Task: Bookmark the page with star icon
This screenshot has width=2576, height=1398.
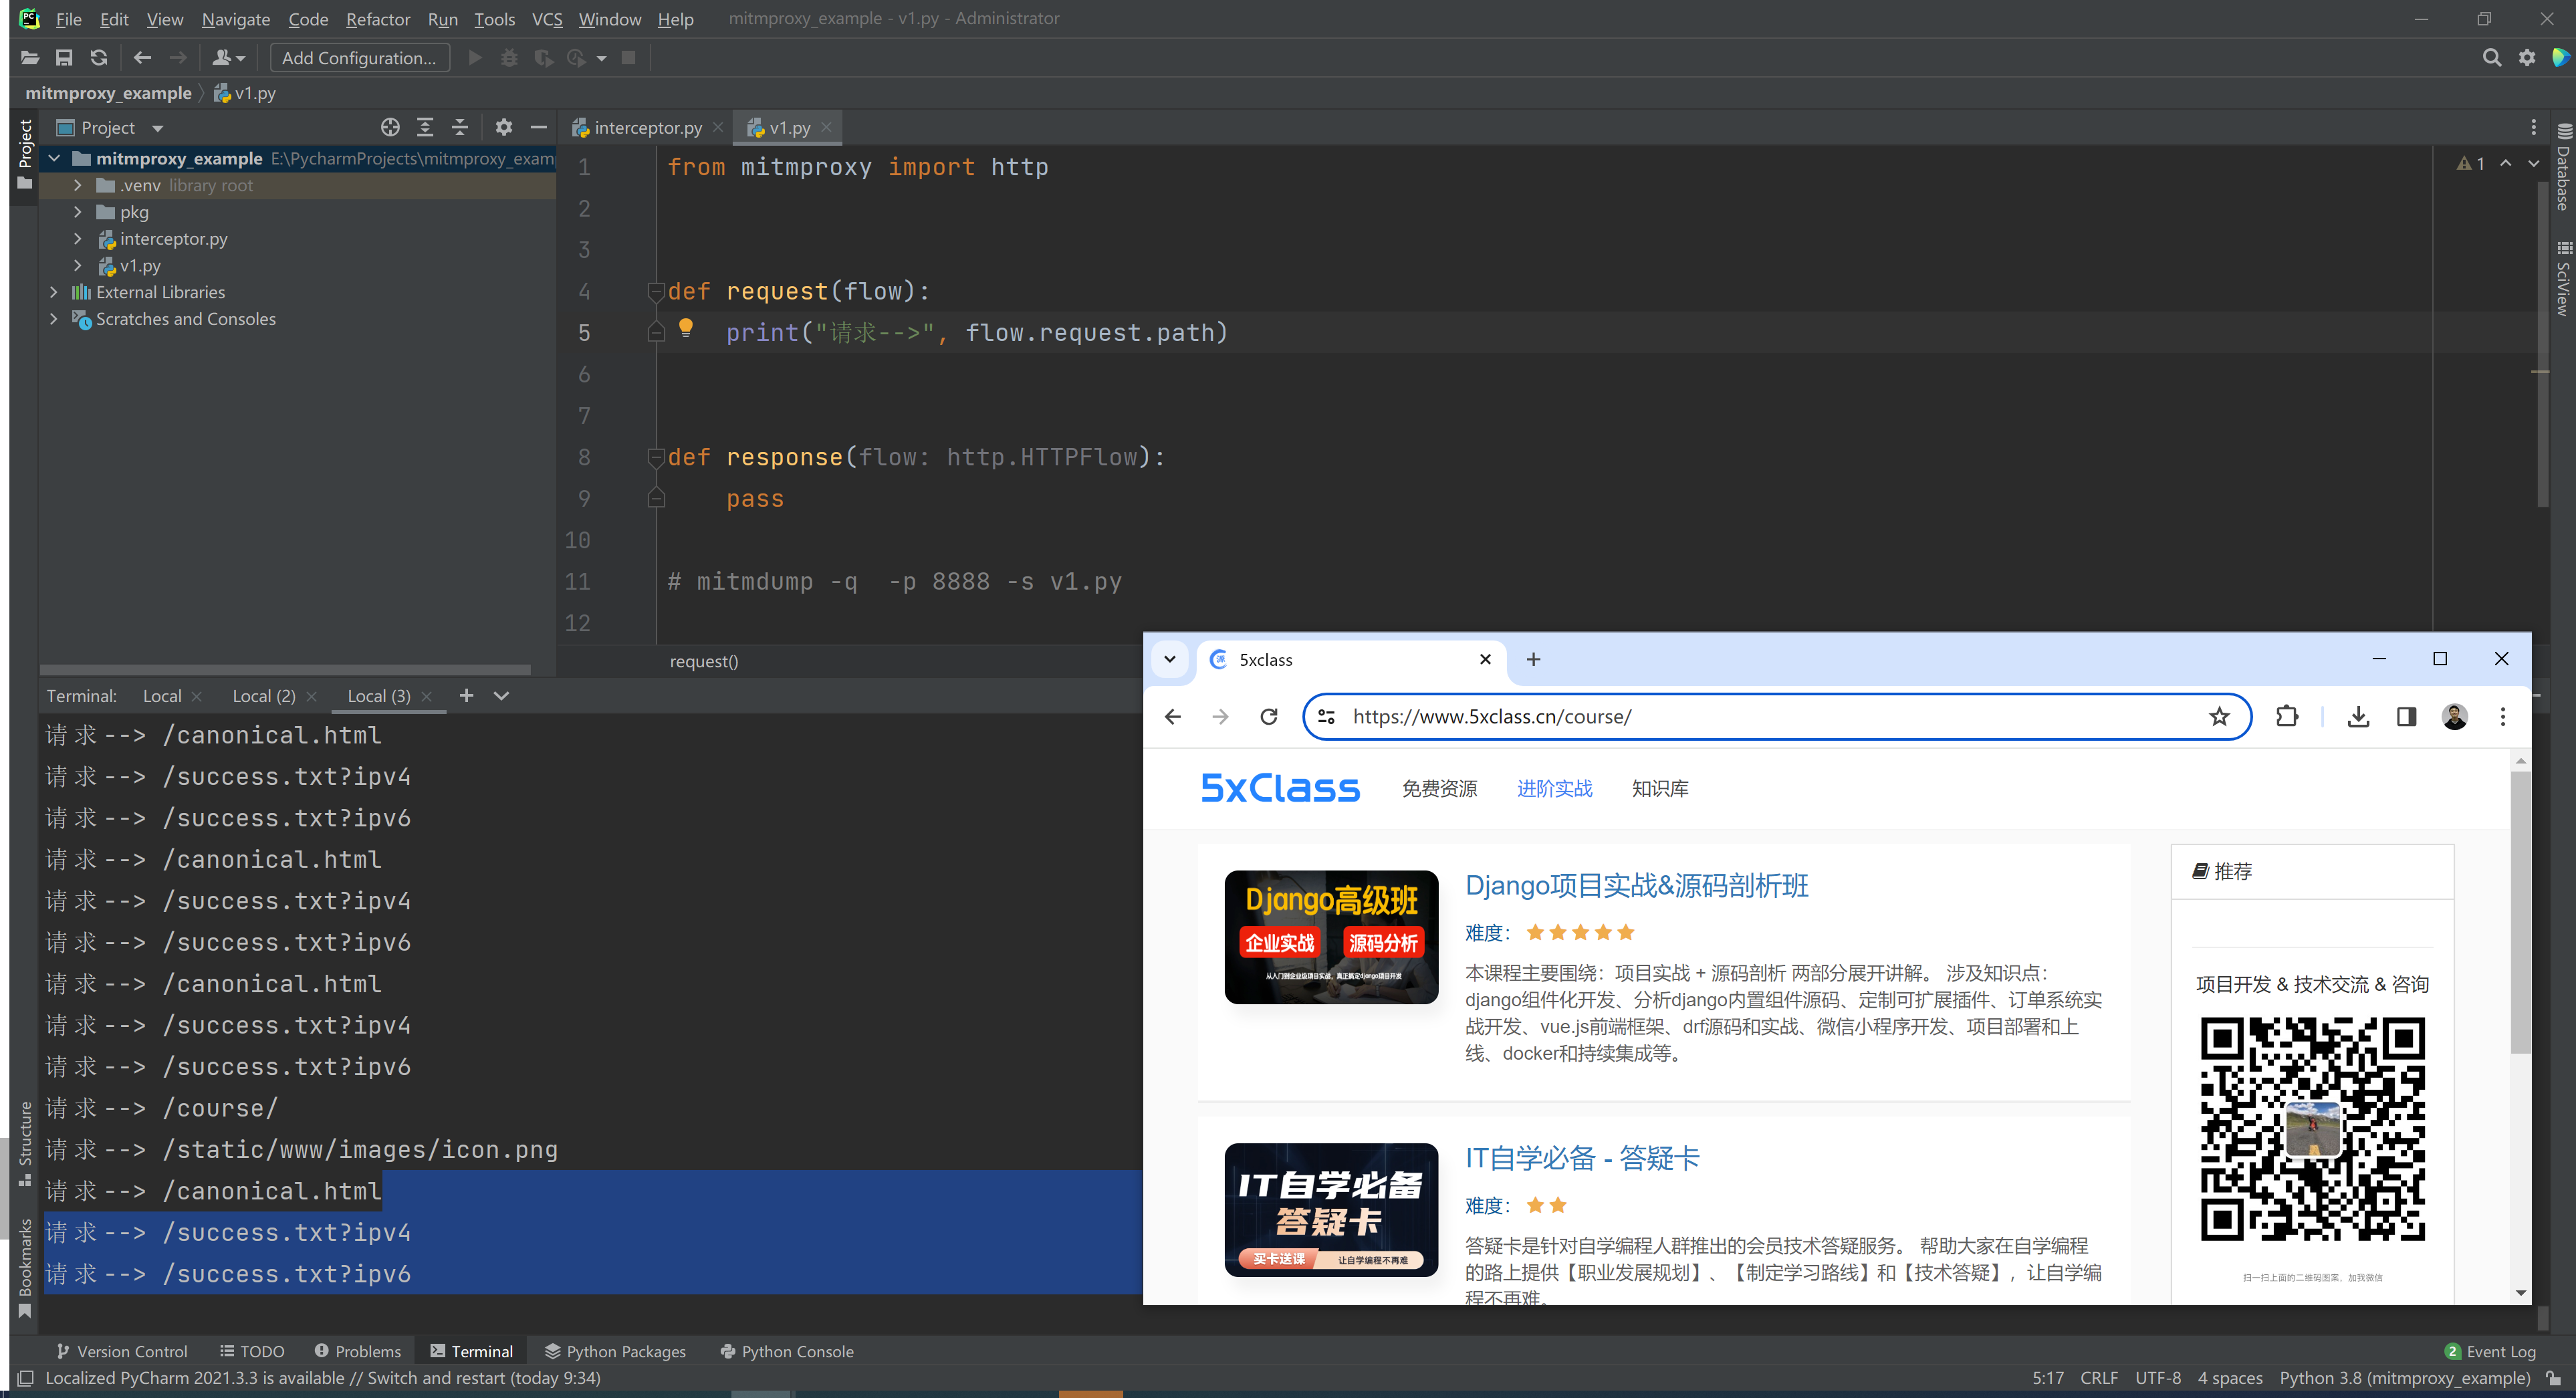Action: point(2219,716)
